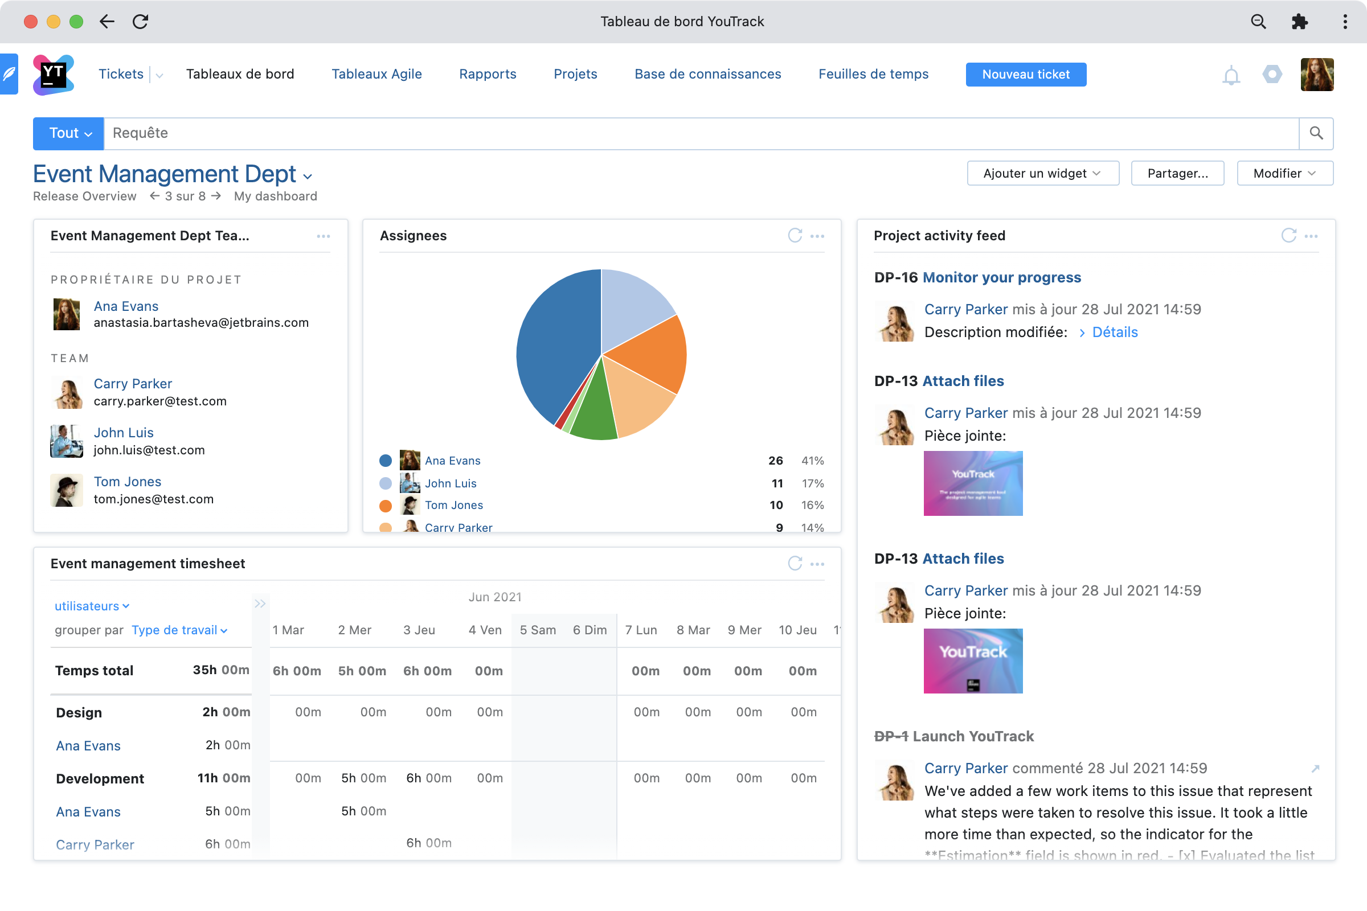Viewport: 1367px width, 911px height.
Task: Open comment link arrow on DP-1
Action: click(1315, 769)
